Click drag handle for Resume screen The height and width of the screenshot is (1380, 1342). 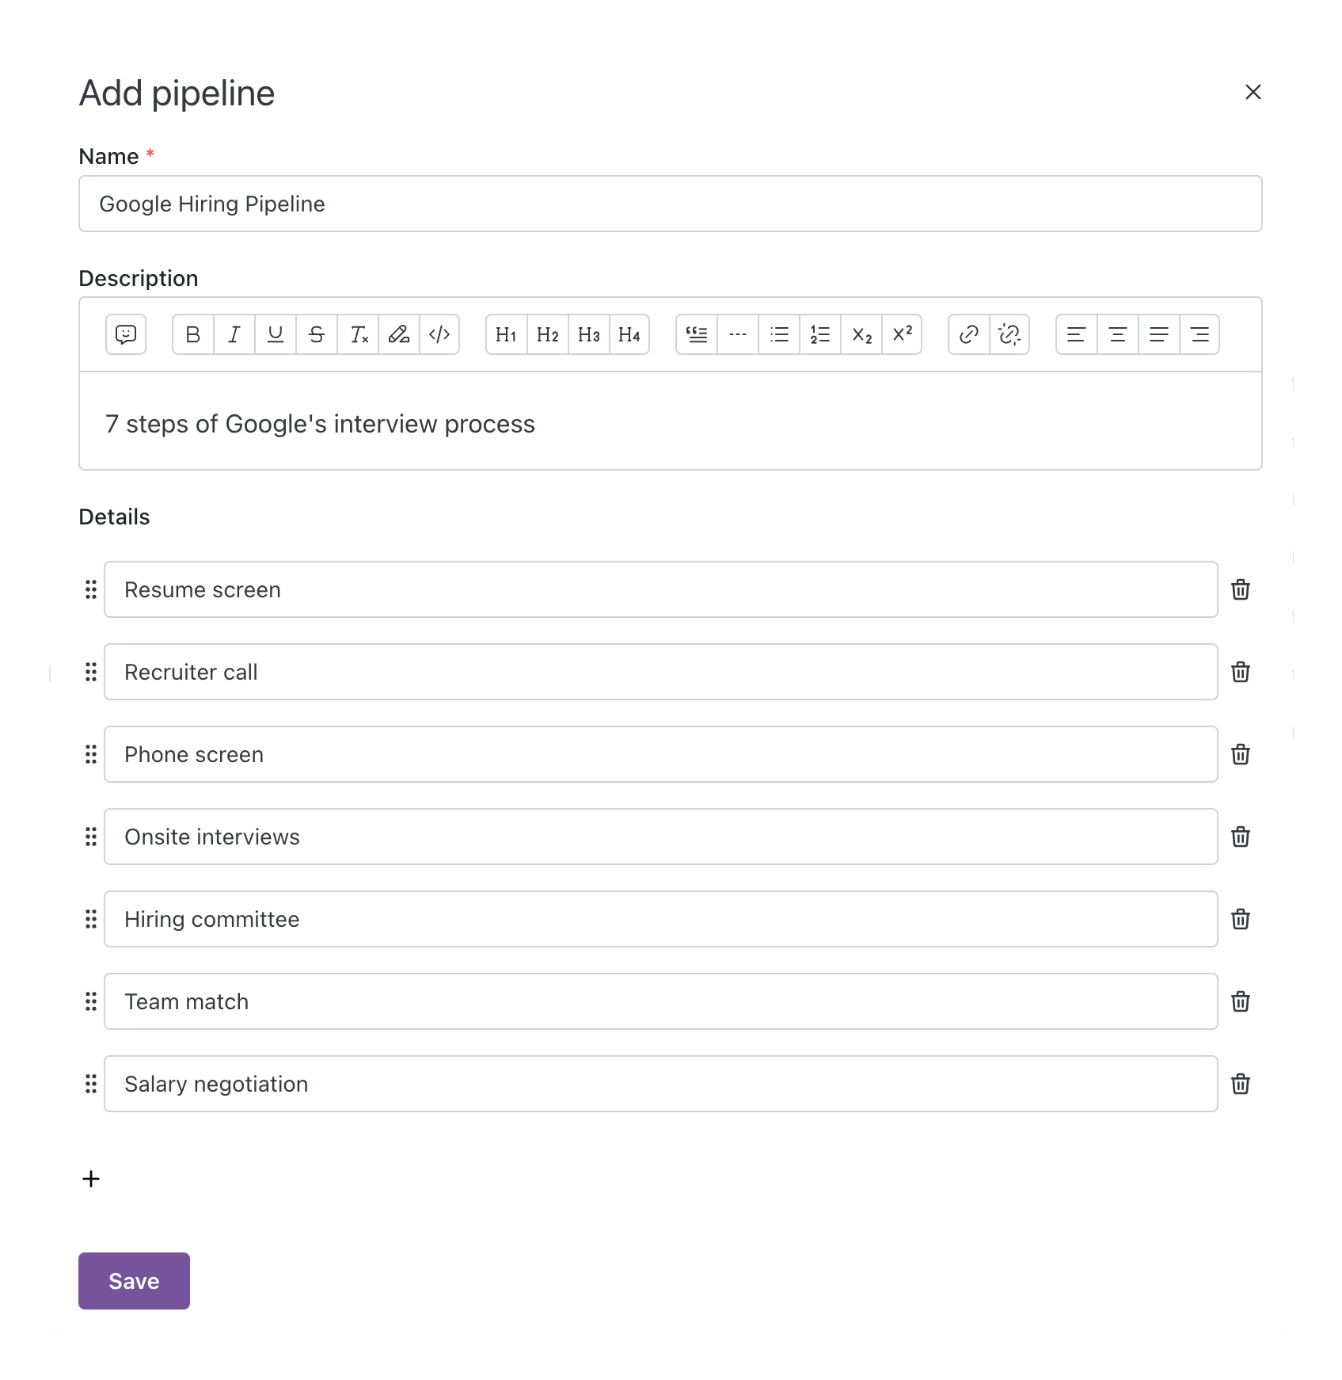click(91, 589)
